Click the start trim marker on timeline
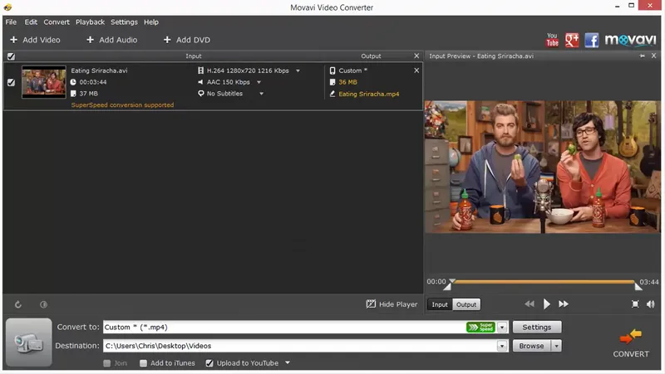 [447, 287]
